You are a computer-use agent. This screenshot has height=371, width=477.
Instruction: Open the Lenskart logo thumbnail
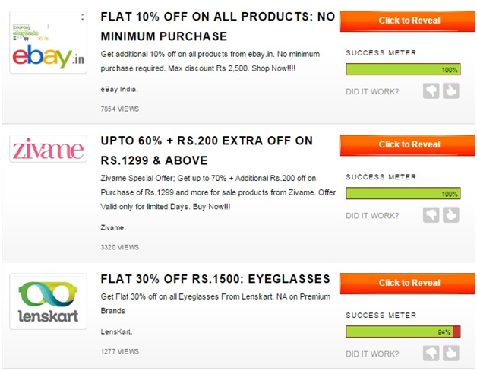click(x=49, y=302)
